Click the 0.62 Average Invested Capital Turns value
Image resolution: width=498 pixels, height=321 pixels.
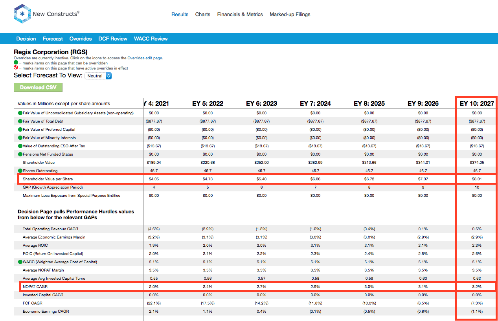pyautogui.click(x=477, y=279)
